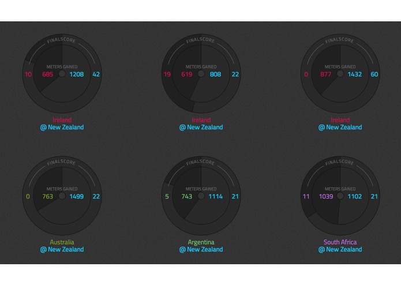Click center dot between 1039 and 1102
Image resolution: width=401 pixels, height=285 pixels.
coord(340,196)
